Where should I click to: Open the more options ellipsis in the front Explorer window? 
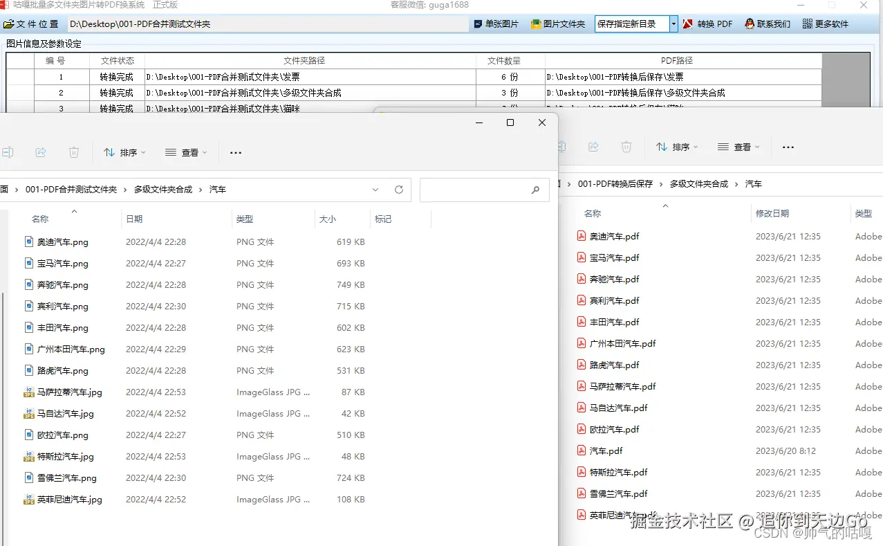point(236,152)
